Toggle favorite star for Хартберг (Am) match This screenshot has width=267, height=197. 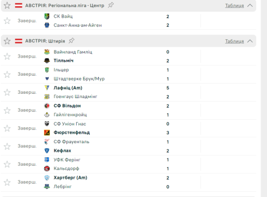[7, 182]
